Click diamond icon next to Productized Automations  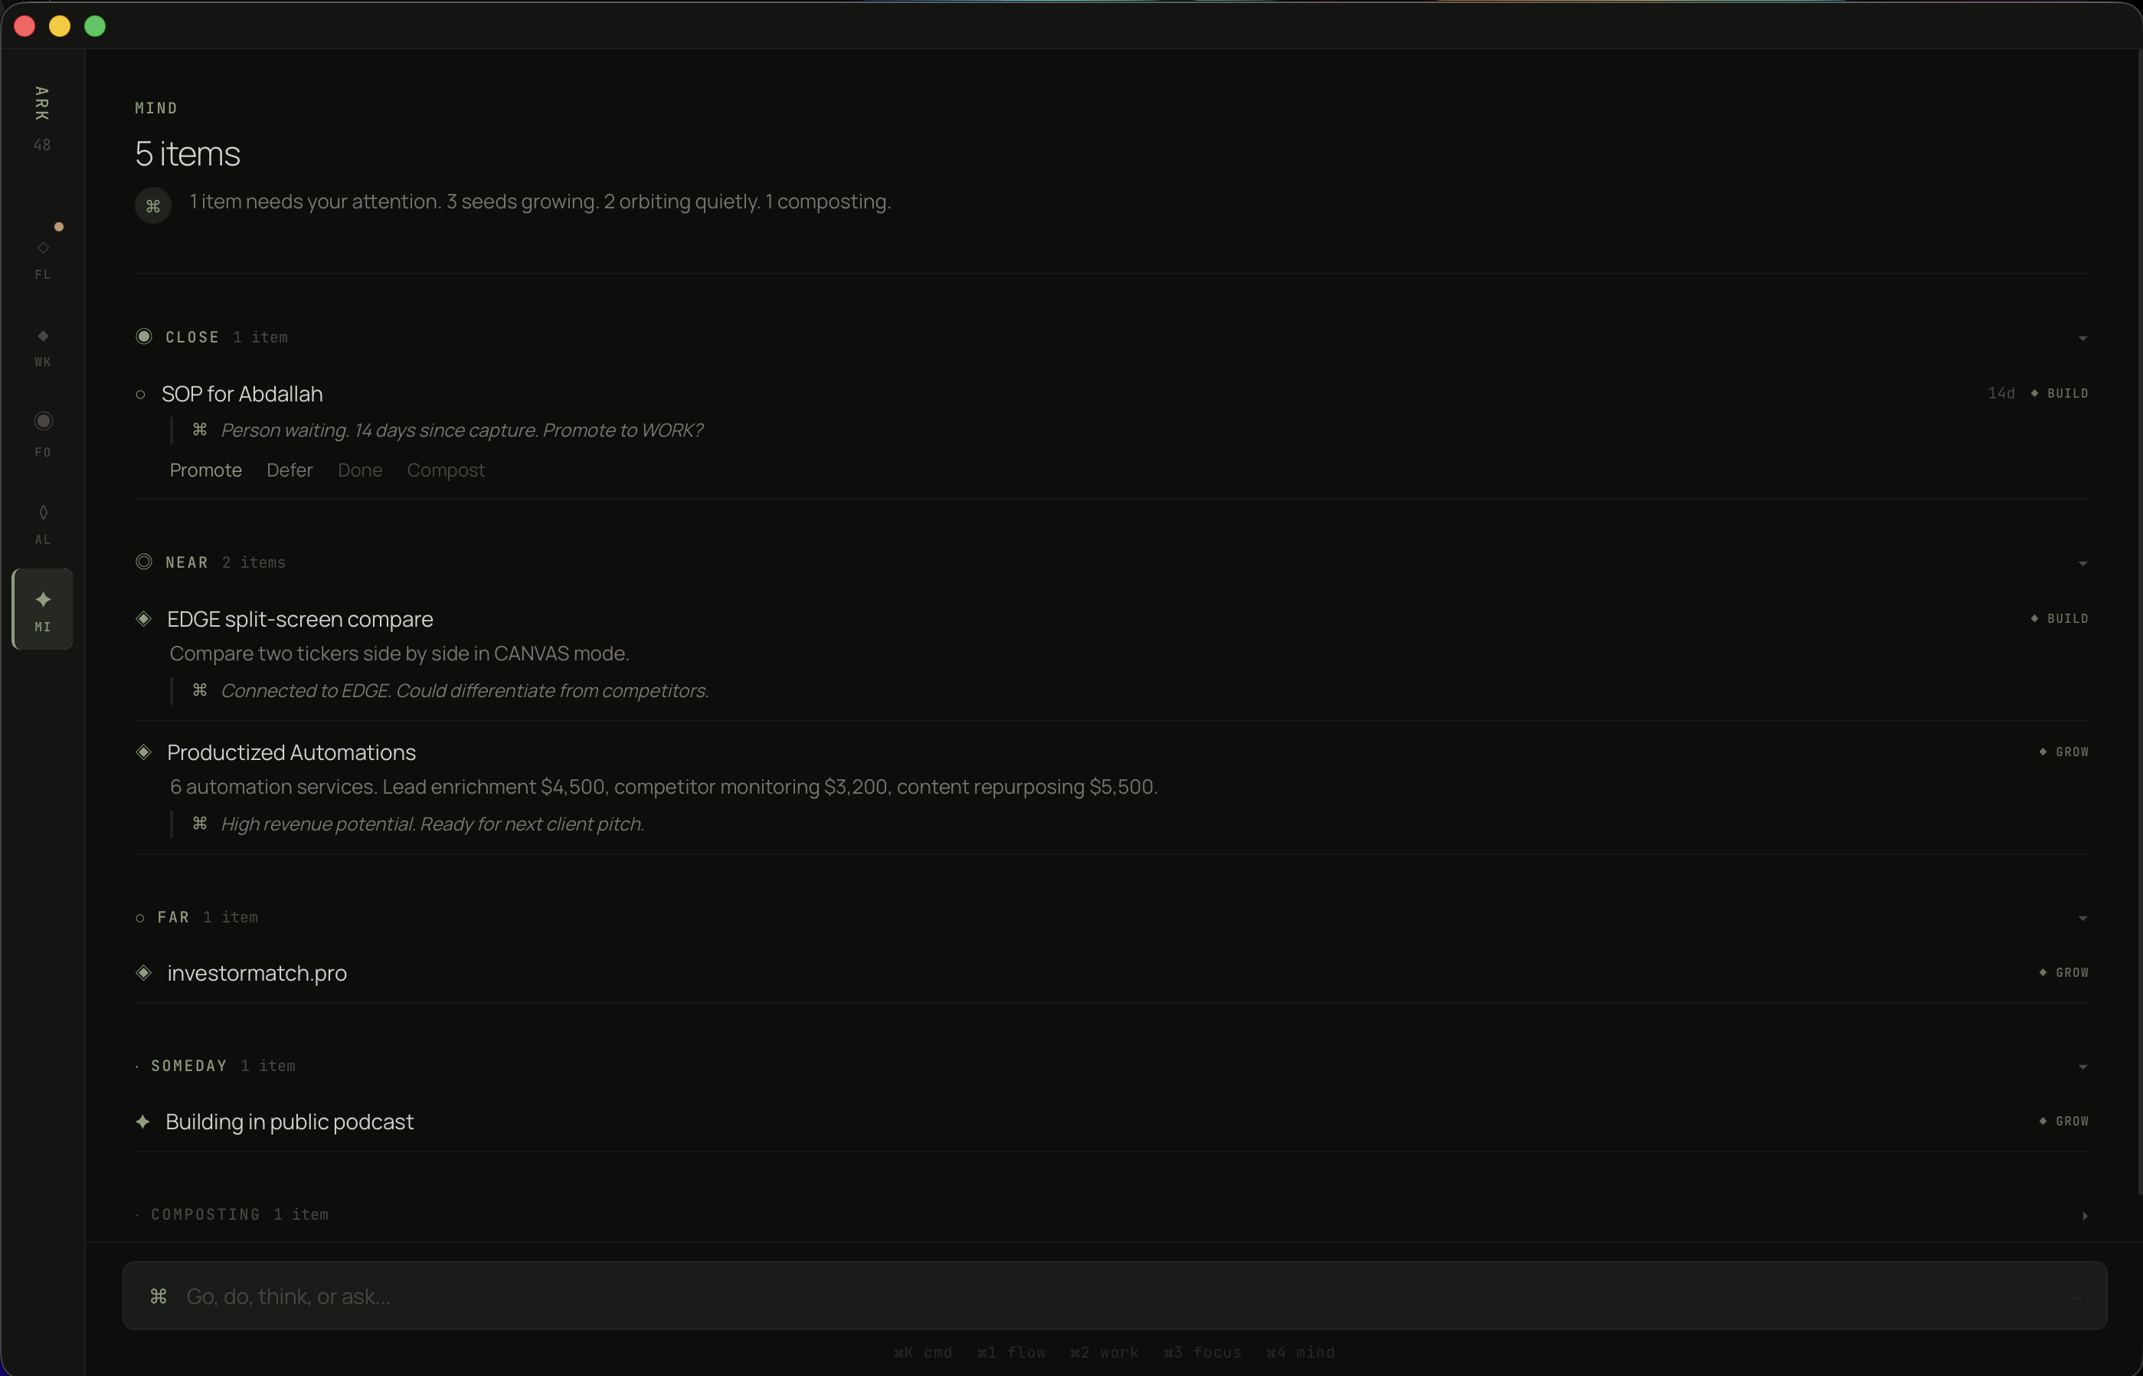(144, 752)
